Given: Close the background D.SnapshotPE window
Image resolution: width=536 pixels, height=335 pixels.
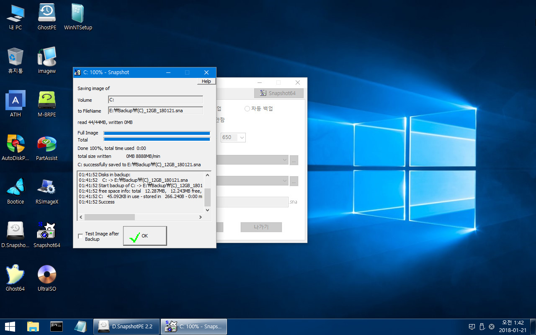Looking at the screenshot, I should [x=298, y=82].
